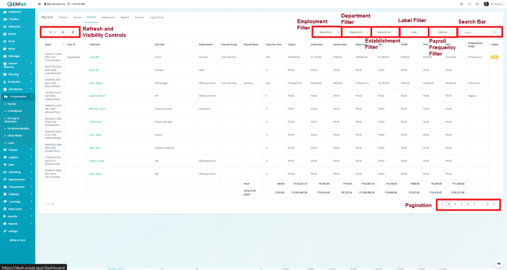Viewport: 507px width, 270px height.
Task: Open the Label filter dropdown
Action: (x=414, y=32)
